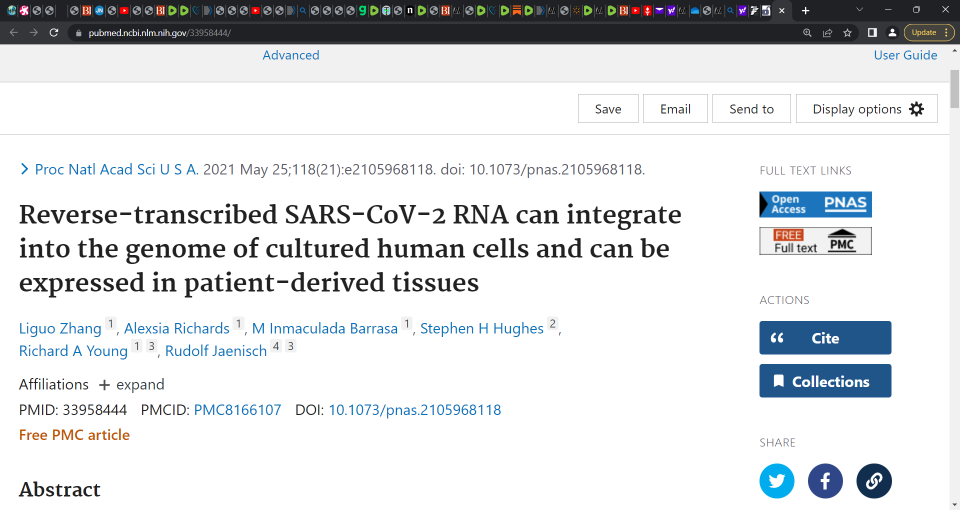Click the browser Update button
The width and height of the screenshot is (960, 510).
929,32
